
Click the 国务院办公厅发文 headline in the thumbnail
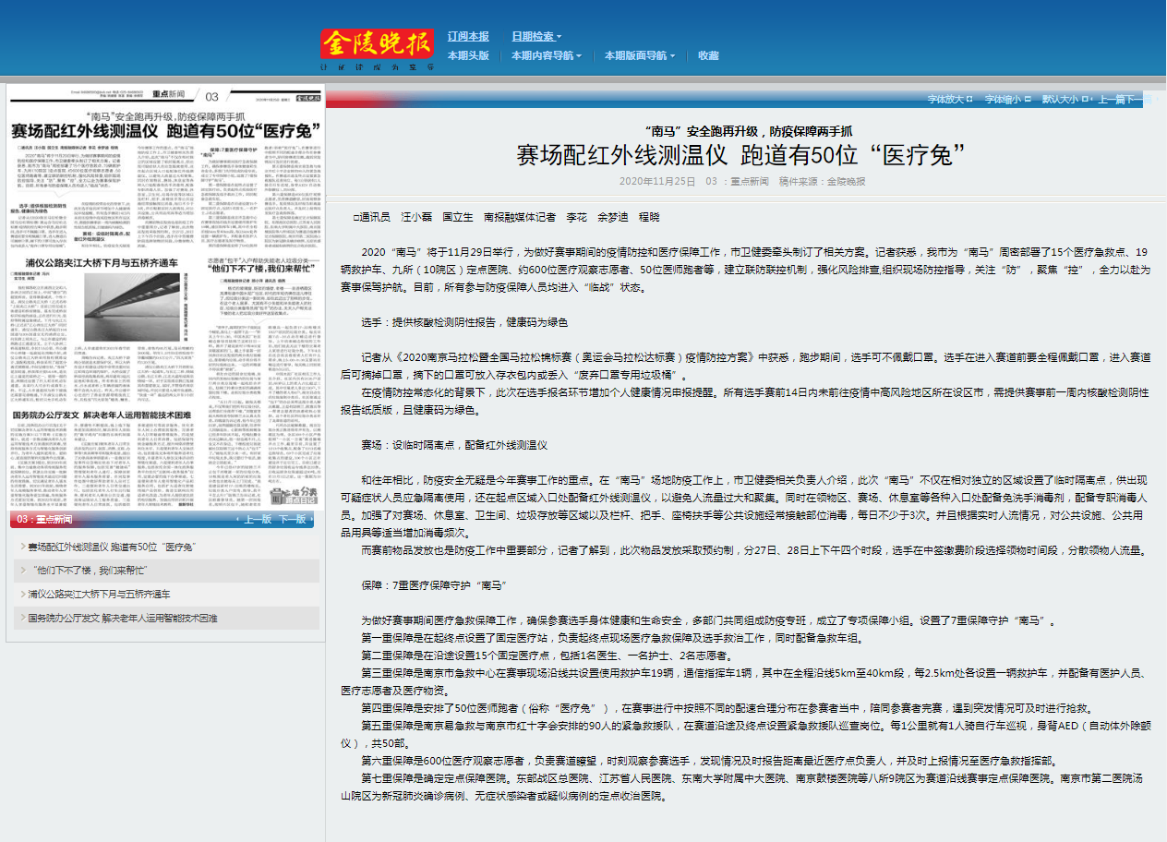click(102, 415)
